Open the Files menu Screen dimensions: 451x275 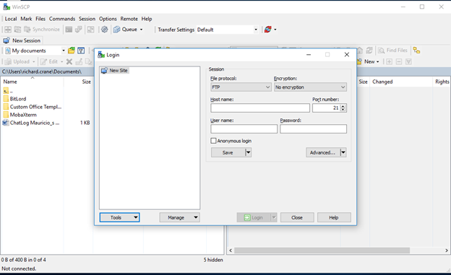(x=40, y=19)
